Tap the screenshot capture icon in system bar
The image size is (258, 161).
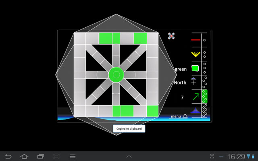coord(56,157)
